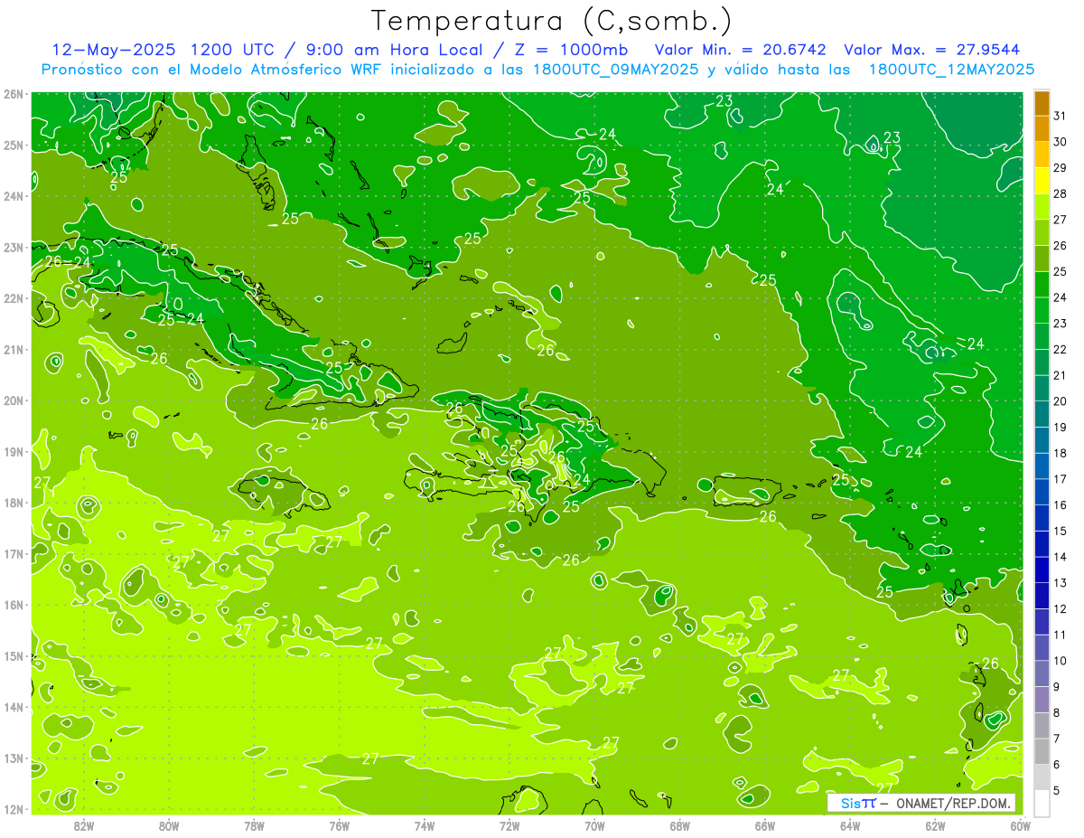Click the 76W longitude axis label
1084x838 pixels.
[340, 826]
